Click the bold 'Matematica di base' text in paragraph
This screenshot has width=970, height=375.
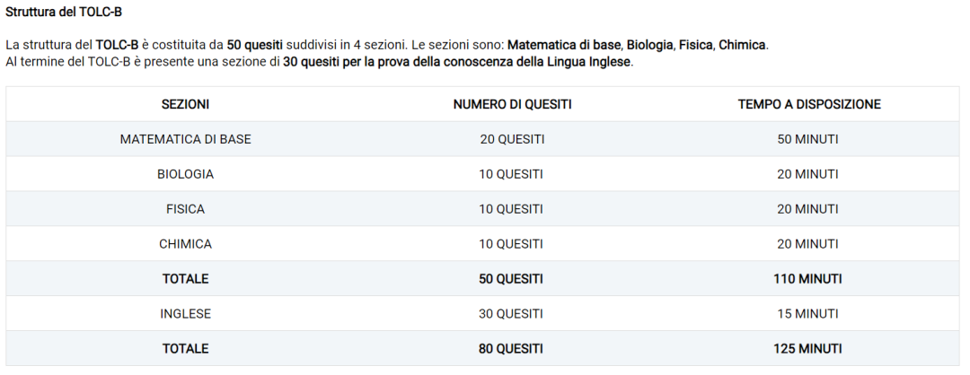point(564,45)
